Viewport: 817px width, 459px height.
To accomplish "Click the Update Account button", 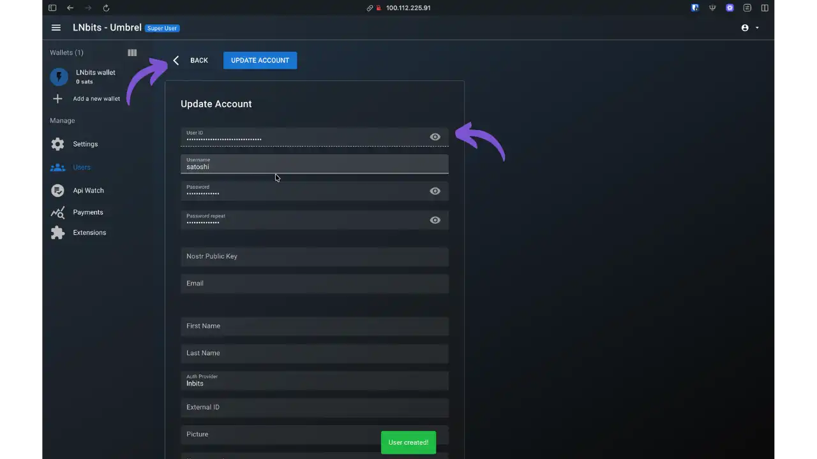I will click(260, 61).
